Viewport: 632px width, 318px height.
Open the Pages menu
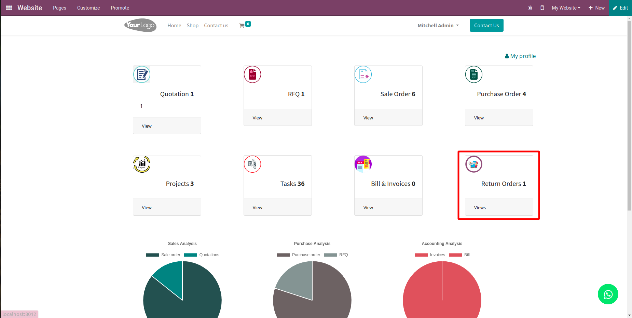[59, 8]
